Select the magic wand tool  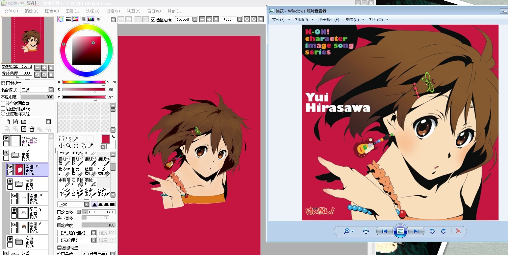click(76, 139)
